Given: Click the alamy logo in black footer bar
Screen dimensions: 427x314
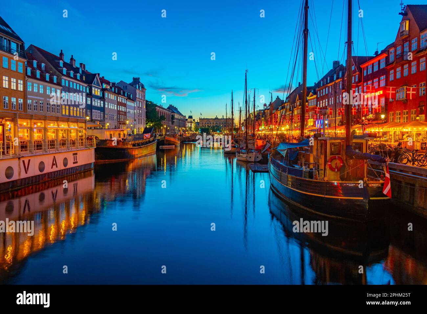Looking at the screenshot, I should point(33,299).
